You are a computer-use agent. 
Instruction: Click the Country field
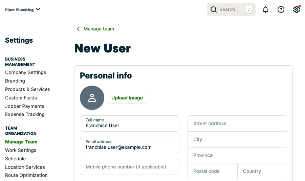point(262,171)
